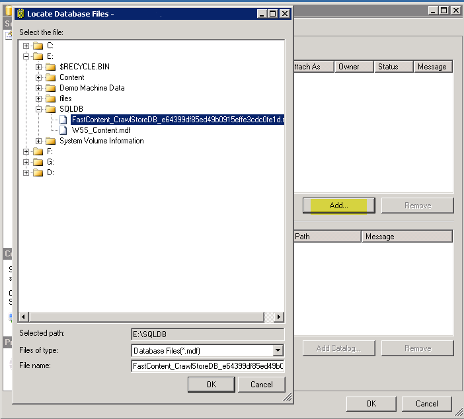Expand the F: drive node
Viewport: 464px width, 419px height.
(x=26, y=151)
